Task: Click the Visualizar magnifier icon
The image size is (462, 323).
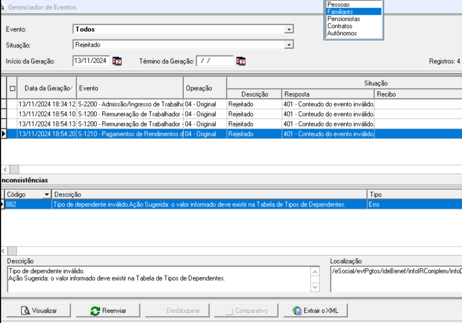Action: click(26, 311)
